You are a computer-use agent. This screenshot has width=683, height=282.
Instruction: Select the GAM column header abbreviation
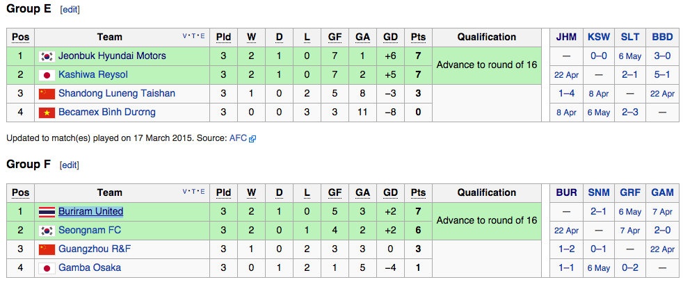coord(662,193)
